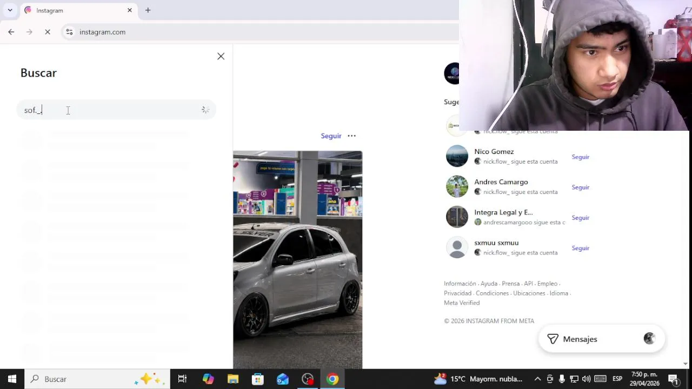The width and height of the screenshot is (692, 389).
Task: Open the volume tray icon
Action: click(x=587, y=379)
